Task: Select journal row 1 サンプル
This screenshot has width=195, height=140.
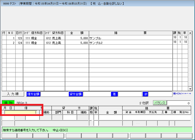Action: [x=95, y=38]
